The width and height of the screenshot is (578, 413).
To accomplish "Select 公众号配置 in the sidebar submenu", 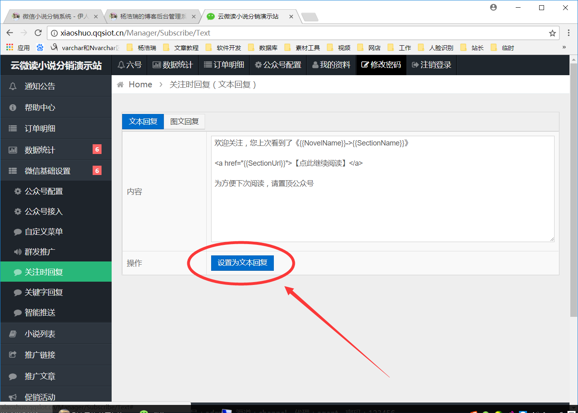I will [56, 191].
